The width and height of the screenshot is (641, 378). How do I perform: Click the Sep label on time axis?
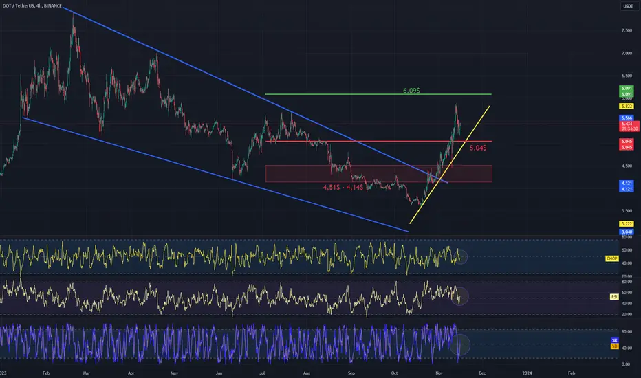pyautogui.click(x=351, y=373)
